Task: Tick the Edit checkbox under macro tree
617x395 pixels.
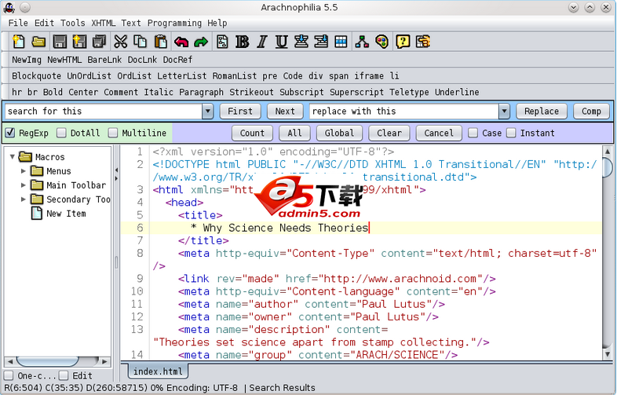Action: click(64, 375)
